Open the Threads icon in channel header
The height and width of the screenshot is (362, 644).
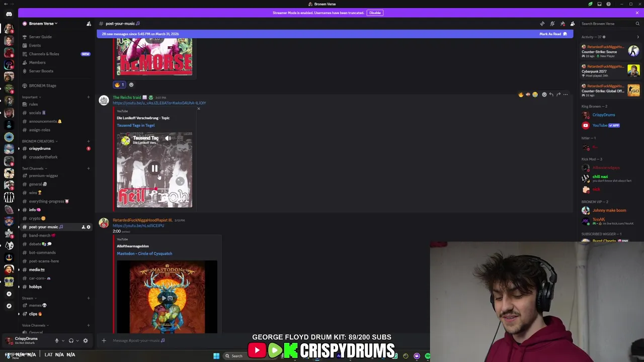(542, 24)
